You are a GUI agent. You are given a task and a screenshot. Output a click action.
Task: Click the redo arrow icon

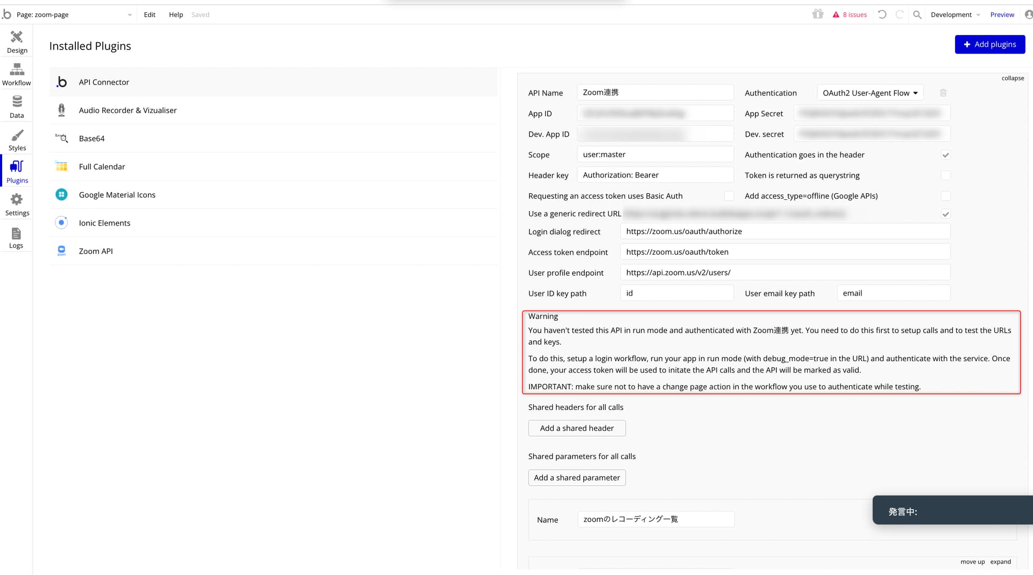tap(900, 15)
